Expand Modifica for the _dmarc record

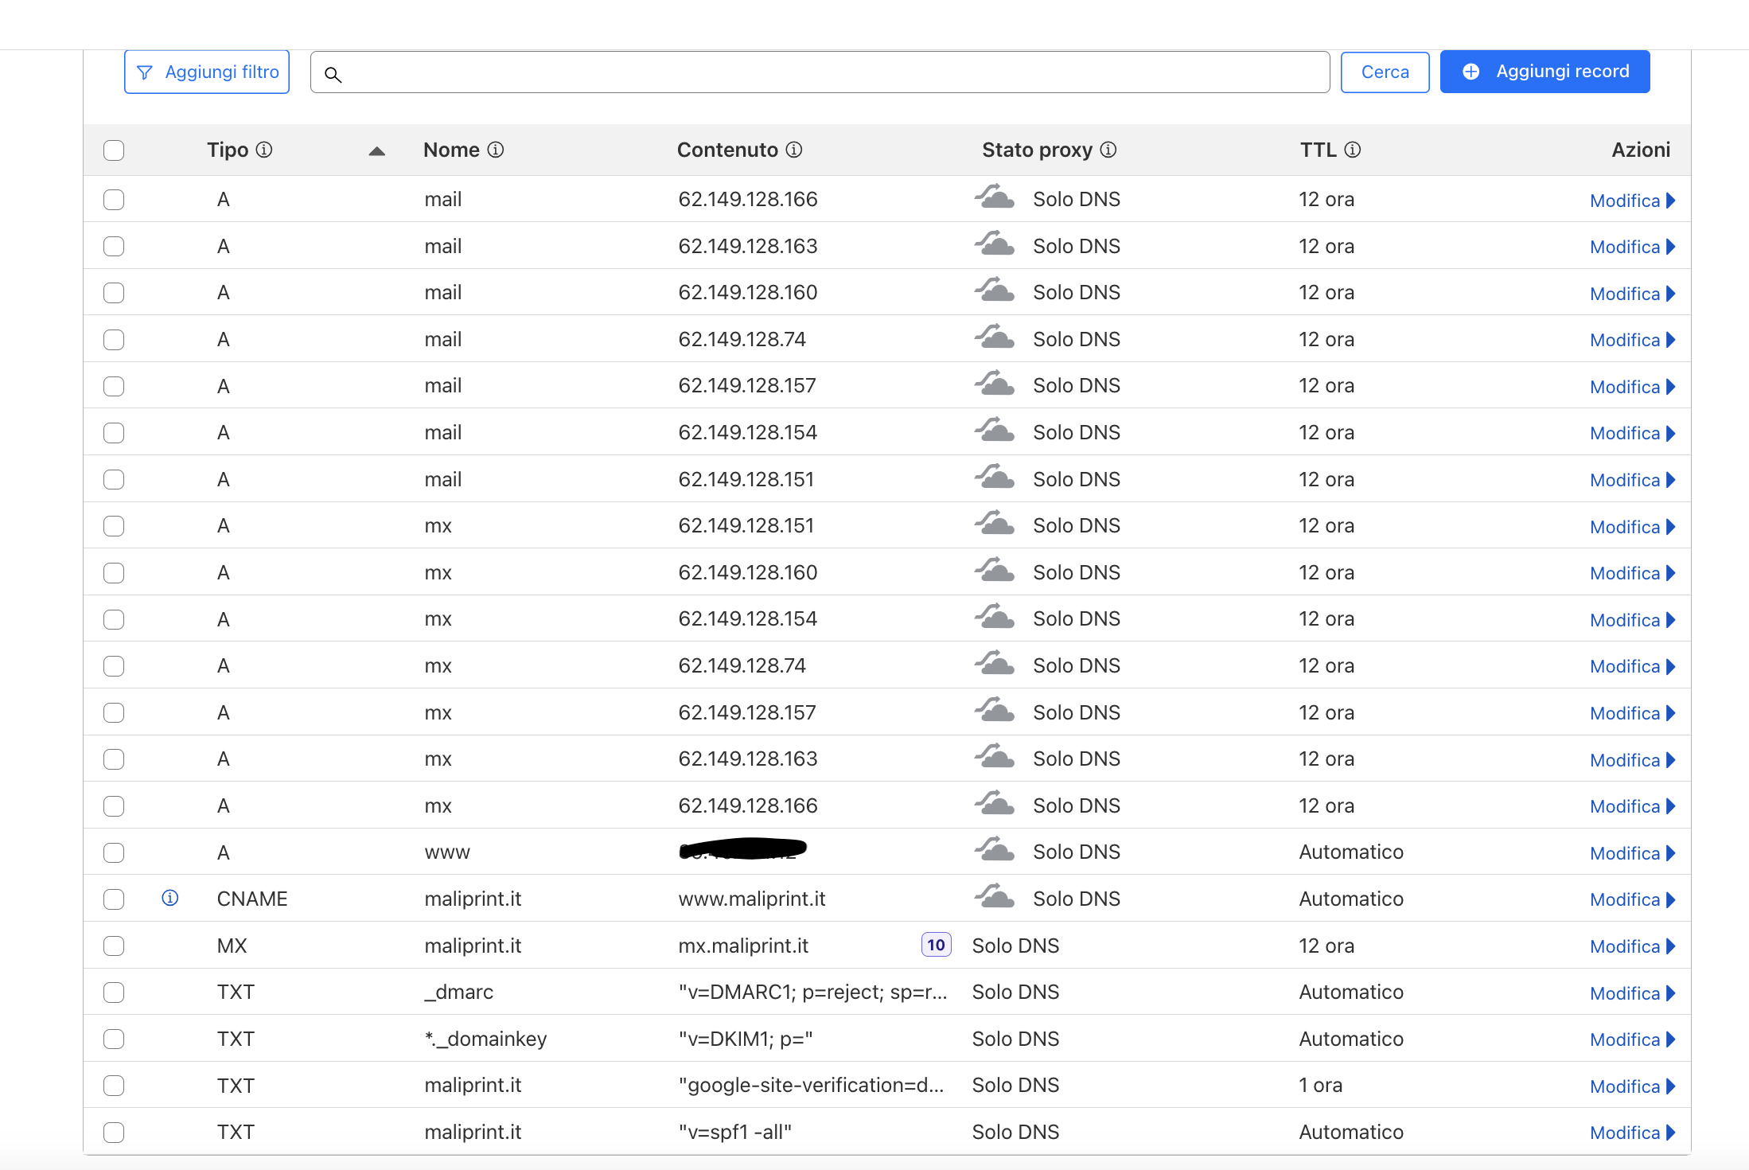tap(1632, 993)
